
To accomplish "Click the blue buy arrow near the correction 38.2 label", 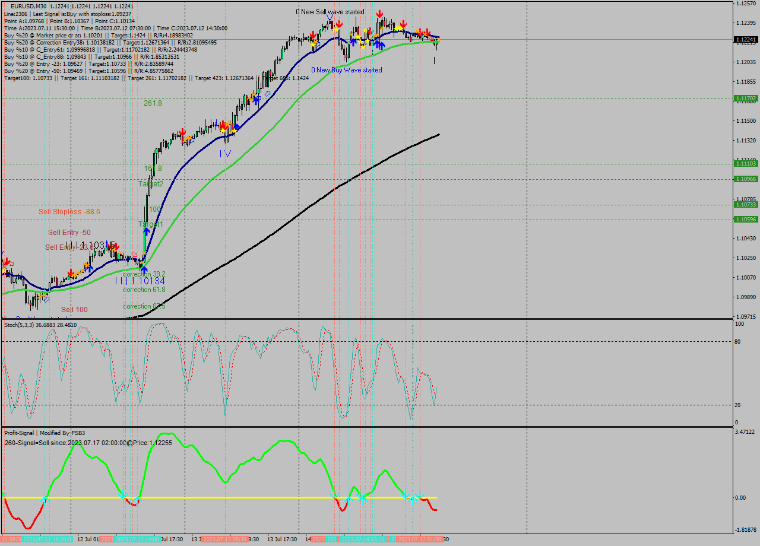I will coord(144,270).
